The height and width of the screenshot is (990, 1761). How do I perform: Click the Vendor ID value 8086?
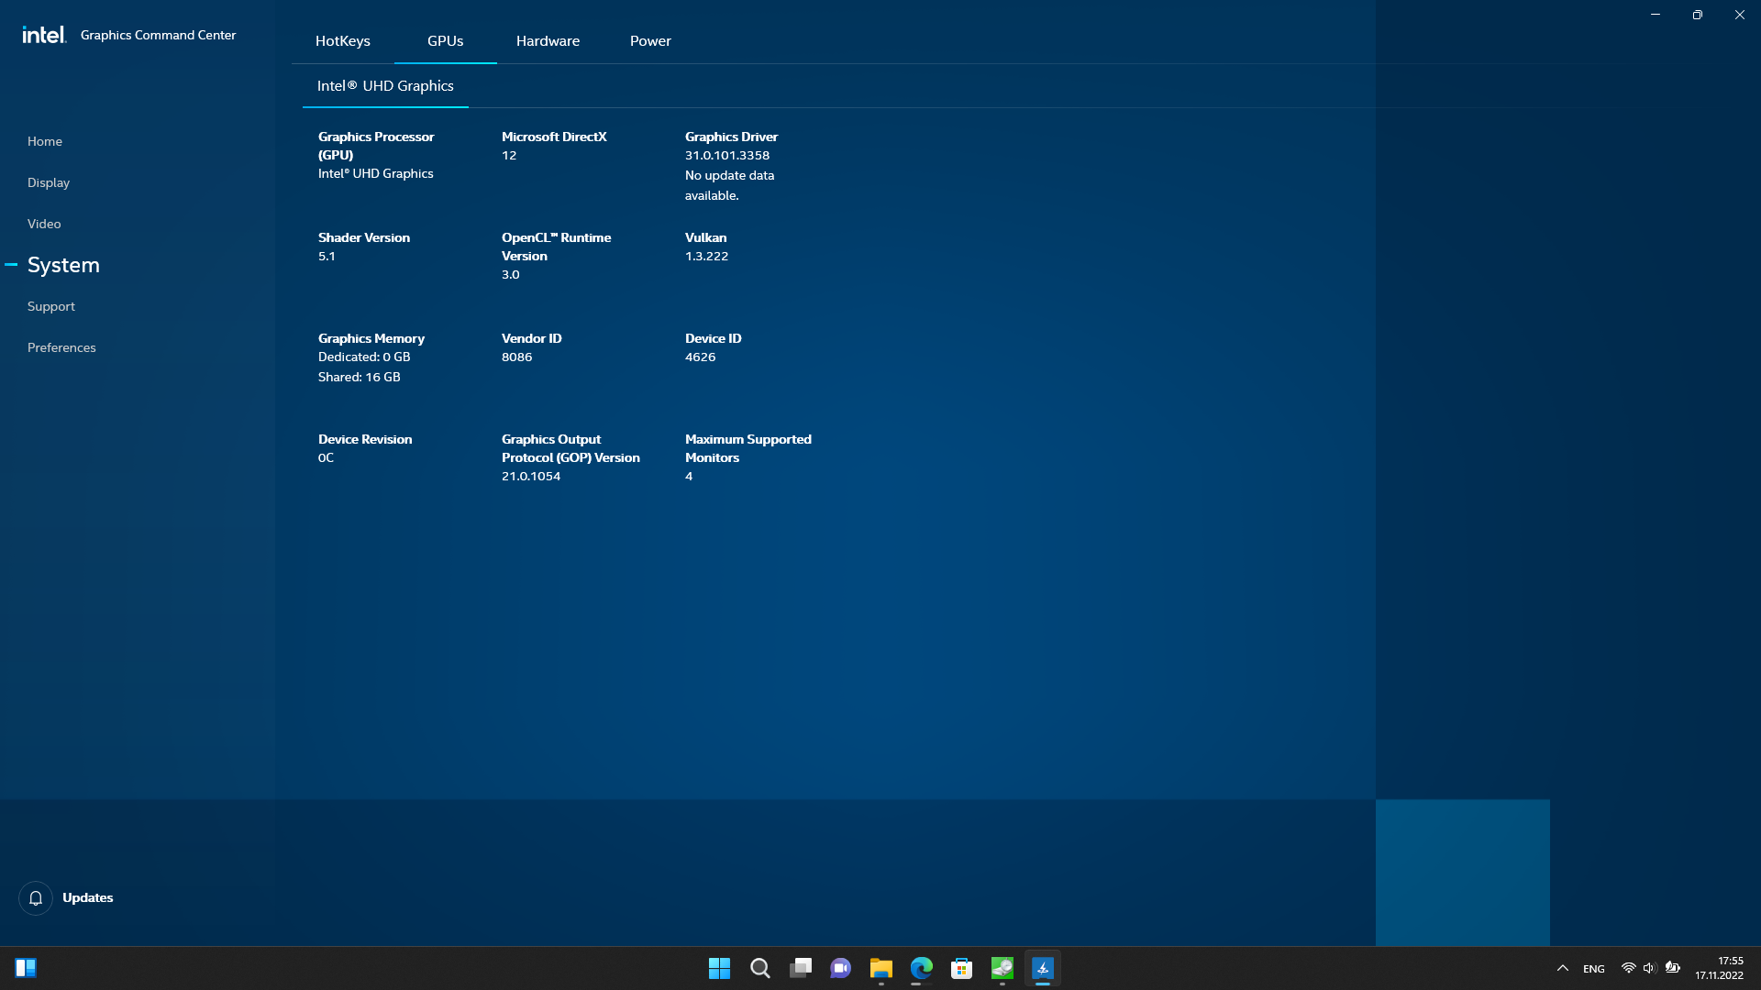pyautogui.click(x=516, y=357)
